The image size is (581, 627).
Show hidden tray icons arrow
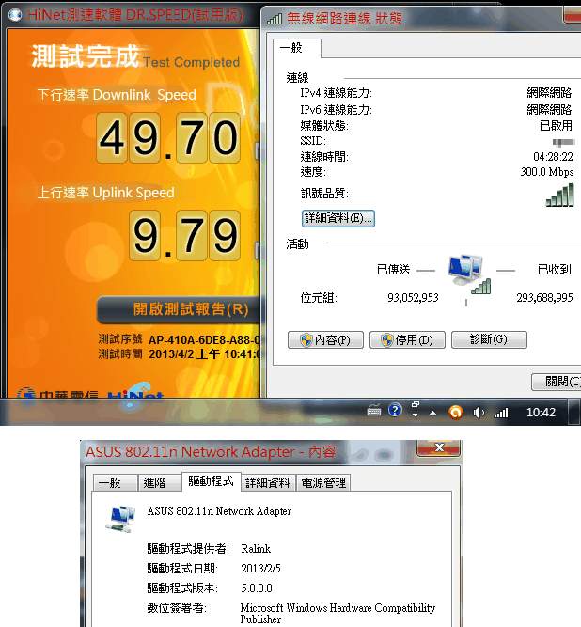click(x=432, y=413)
